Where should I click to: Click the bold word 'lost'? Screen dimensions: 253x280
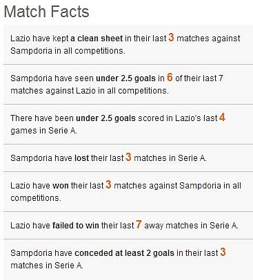[x=82, y=158]
